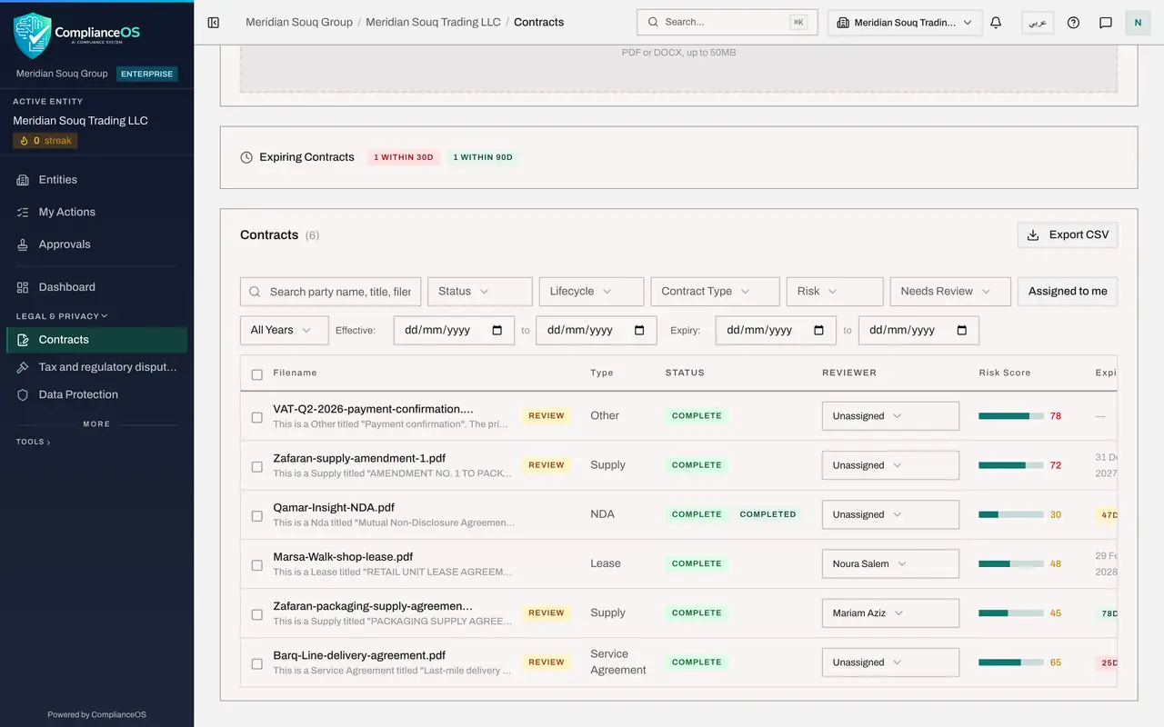Check the Marsa-Walk-shop-lease.pdf row checkbox
This screenshot has height=727, width=1164.
click(256, 565)
